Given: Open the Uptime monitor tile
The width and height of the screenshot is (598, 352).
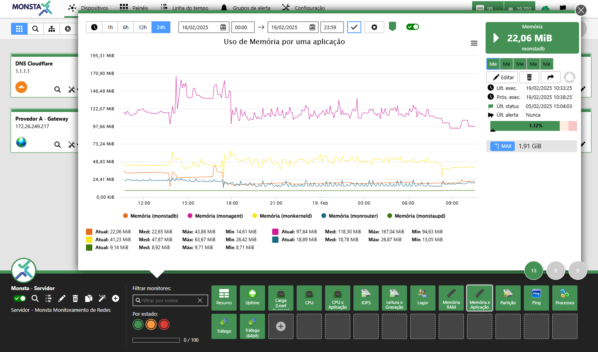Looking at the screenshot, I should tap(252, 298).
